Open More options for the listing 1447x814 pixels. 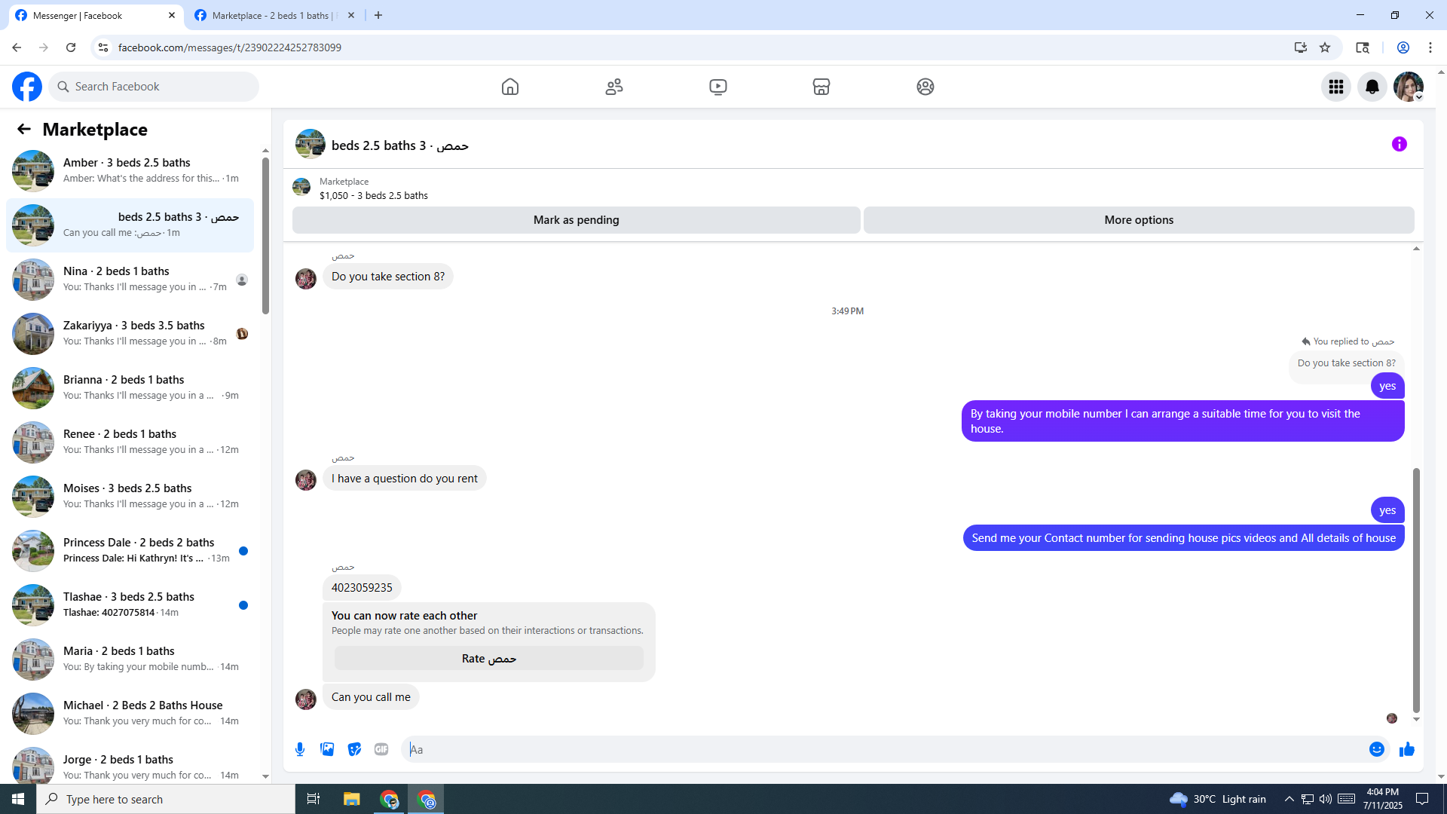[1139, 220]
